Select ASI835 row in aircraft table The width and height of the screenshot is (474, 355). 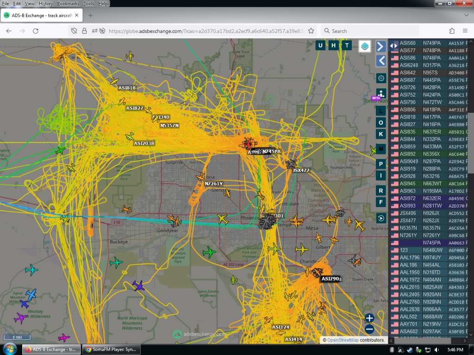(x=429, y=132)
